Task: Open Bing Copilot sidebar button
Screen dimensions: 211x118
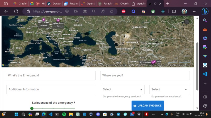Action: coord(205,11)
